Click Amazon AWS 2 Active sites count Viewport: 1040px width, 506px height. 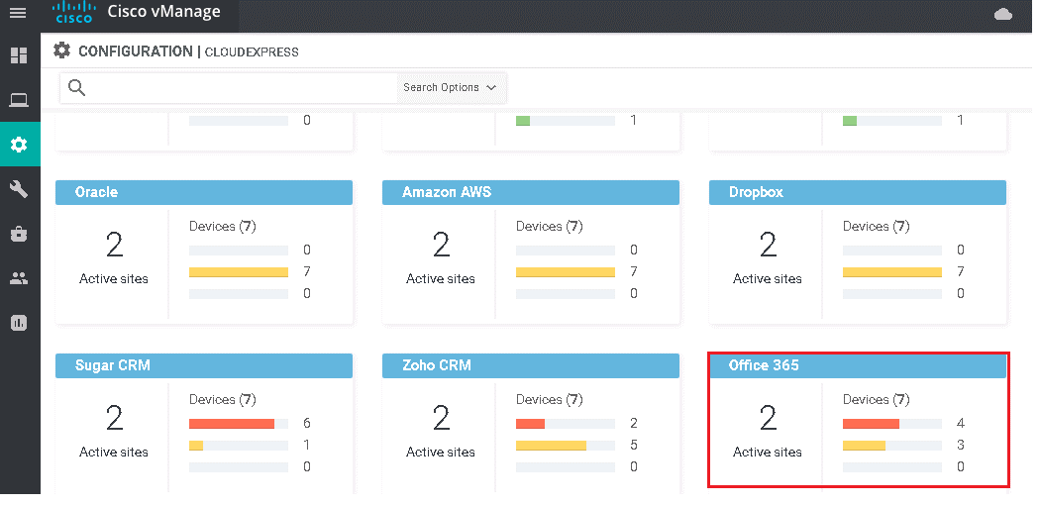[441, 246]
